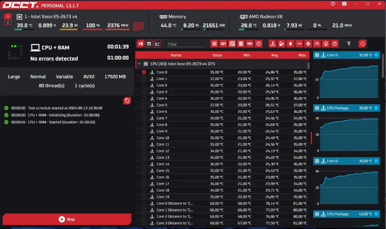
Task: Toggle storage sensors filter icon
Action: 241,44
